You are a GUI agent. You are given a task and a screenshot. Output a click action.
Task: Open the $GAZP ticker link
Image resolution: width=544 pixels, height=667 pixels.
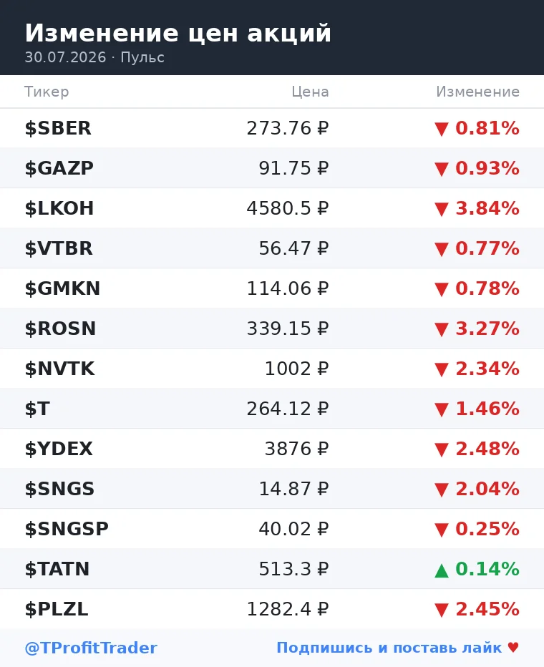[59, 168]
